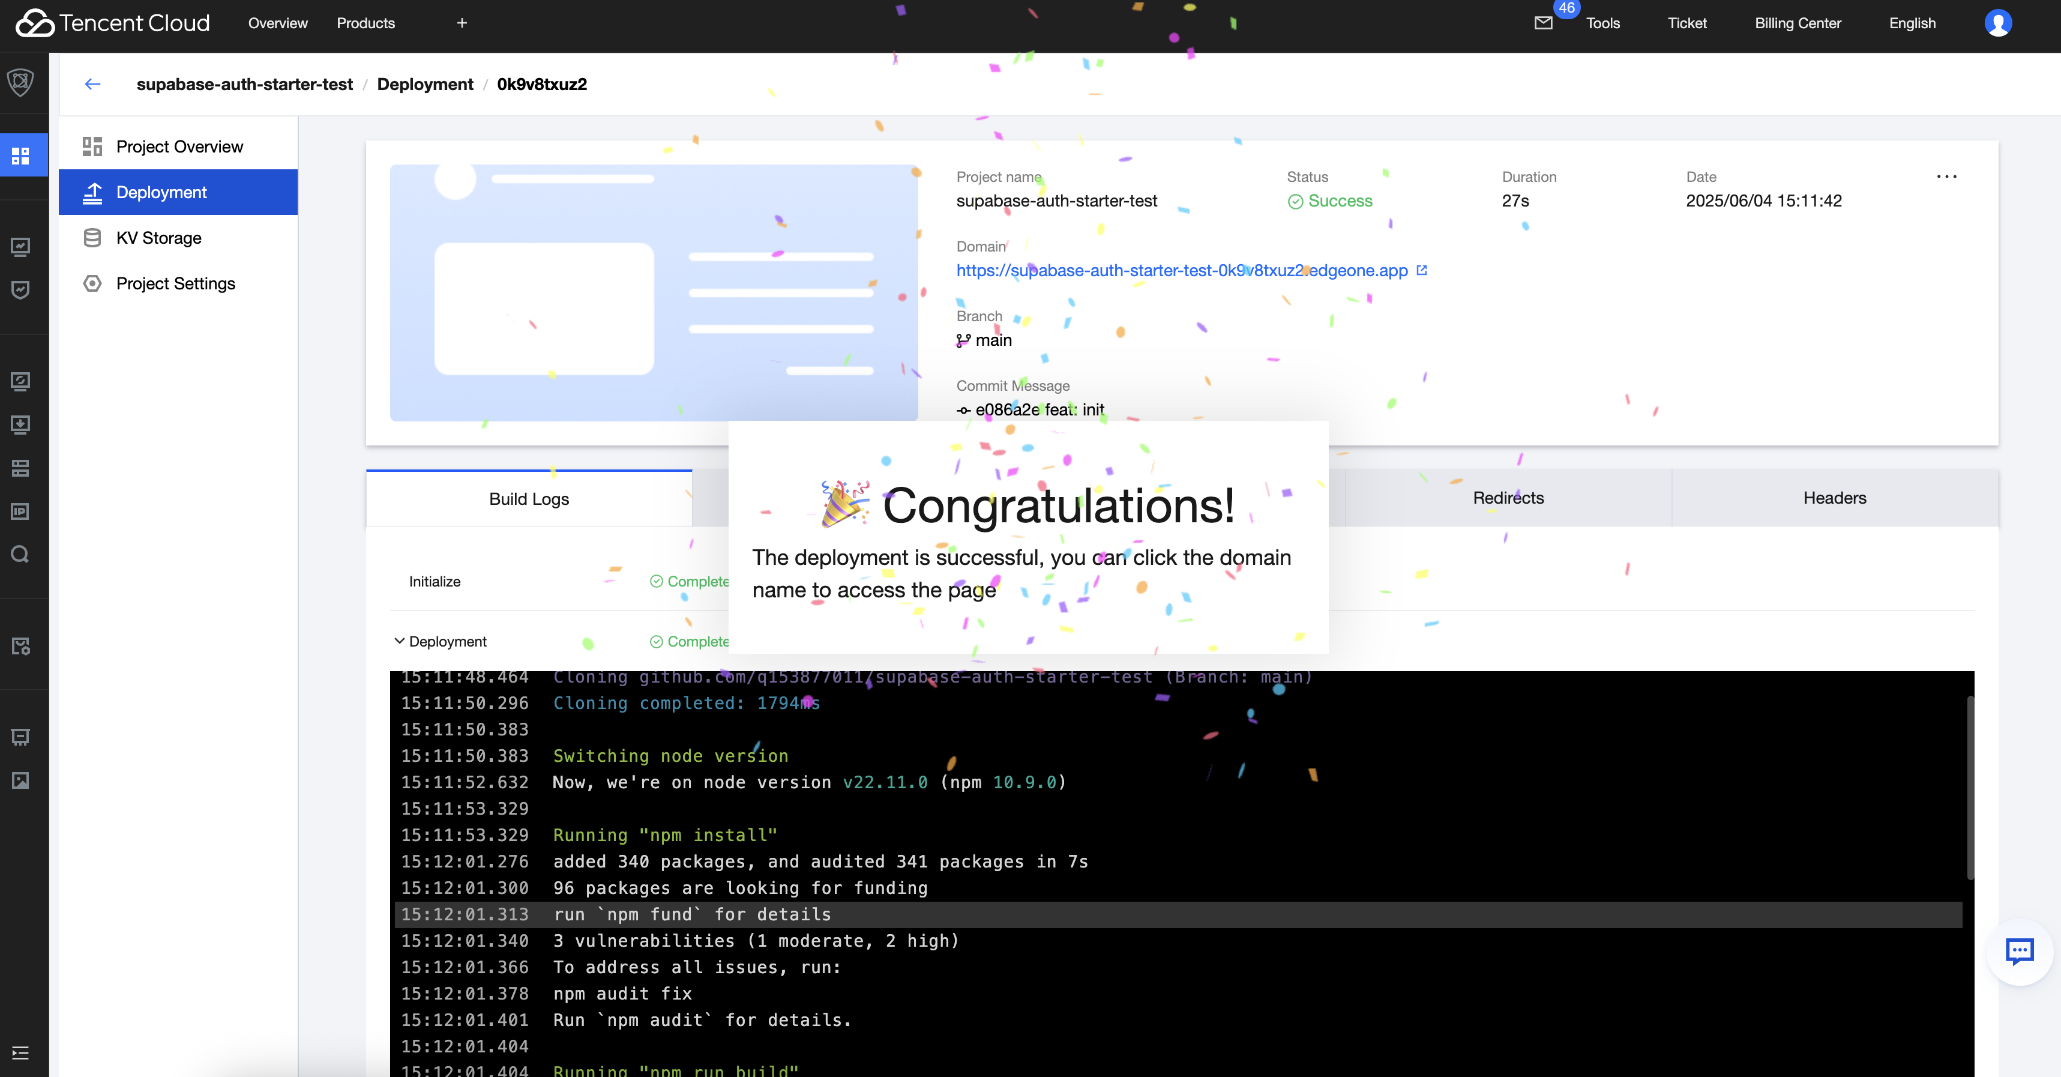Select Project Overview in side menu
The image size is (2061, 1077).
coord(178,146)
